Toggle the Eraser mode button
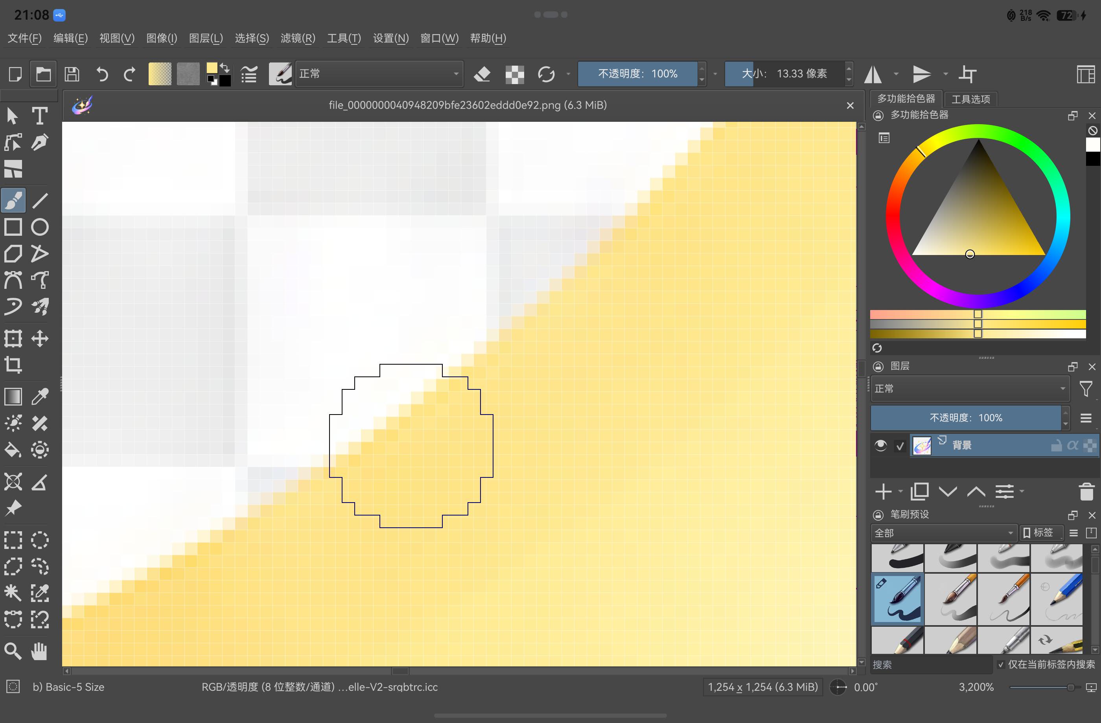This screenshot has width=1101, height=723. pos(482,74)
